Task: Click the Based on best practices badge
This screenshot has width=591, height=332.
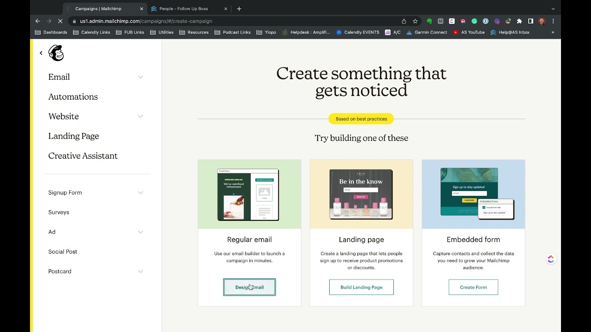Action: coord(362,119)
